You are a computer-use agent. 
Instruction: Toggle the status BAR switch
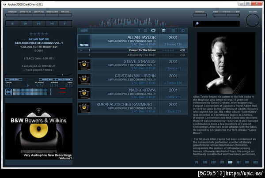coord(233,15)
